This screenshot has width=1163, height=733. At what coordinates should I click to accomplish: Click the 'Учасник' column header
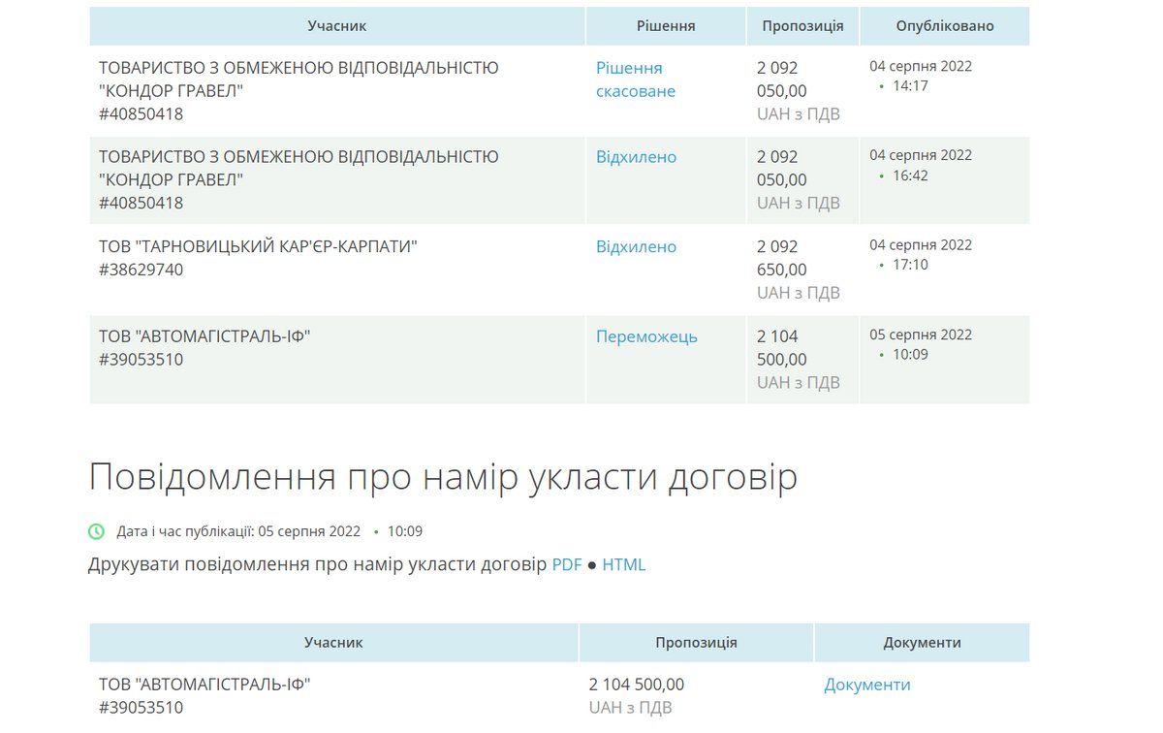(x=336, y=26)
